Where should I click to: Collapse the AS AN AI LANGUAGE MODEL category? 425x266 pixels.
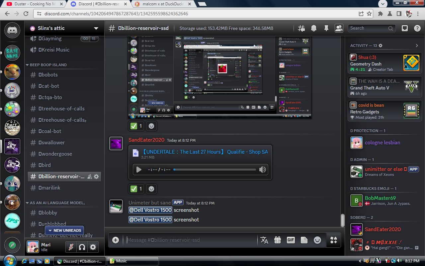(57, 203)
